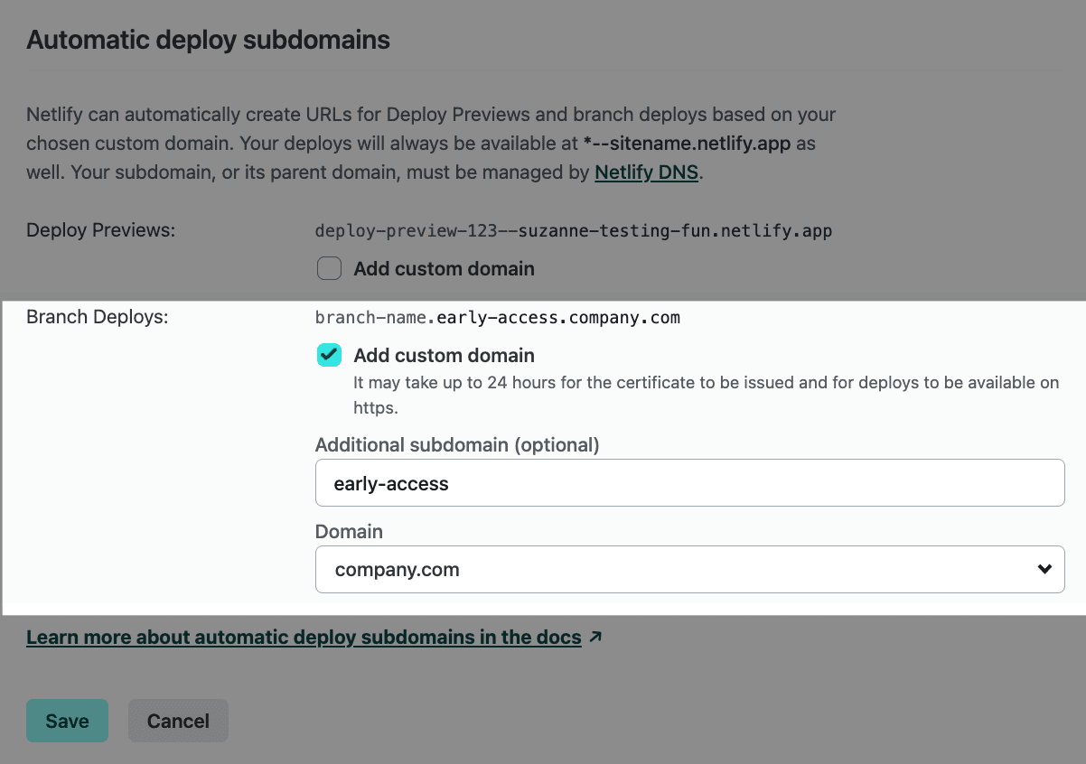Click the "Branch Deploys:" row label
1086x764 pixels.
coord(97,317)
